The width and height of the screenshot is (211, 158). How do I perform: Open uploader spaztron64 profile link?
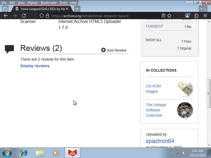(160, 141)
